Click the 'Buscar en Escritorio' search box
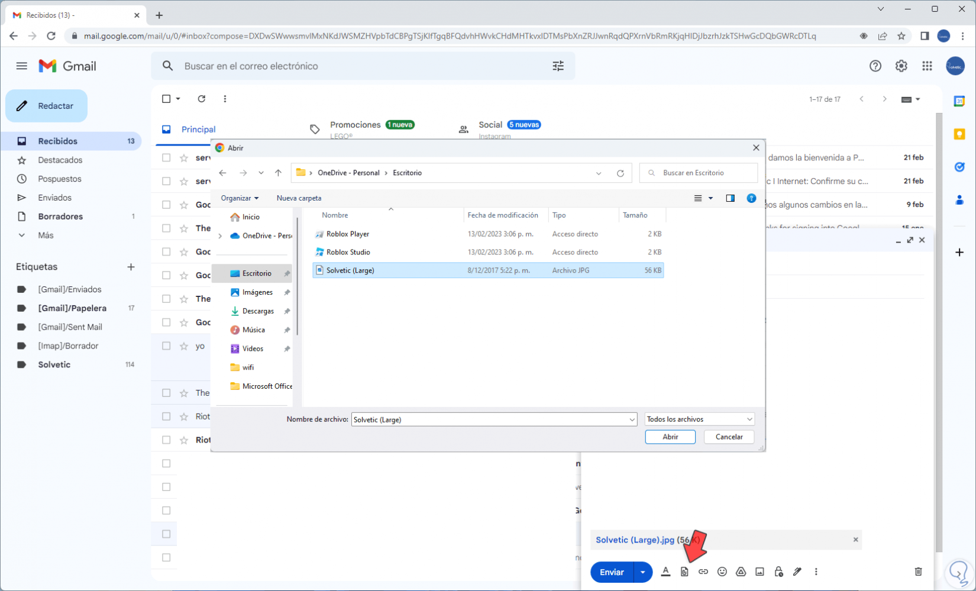Image resolution: width=976 pixels, height=591 pixels. pyautogui.click(x=699, y=173)
